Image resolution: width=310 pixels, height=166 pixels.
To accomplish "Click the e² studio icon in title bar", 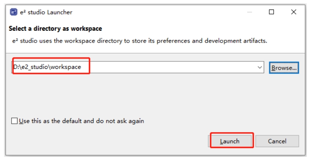I will (13, 12).
